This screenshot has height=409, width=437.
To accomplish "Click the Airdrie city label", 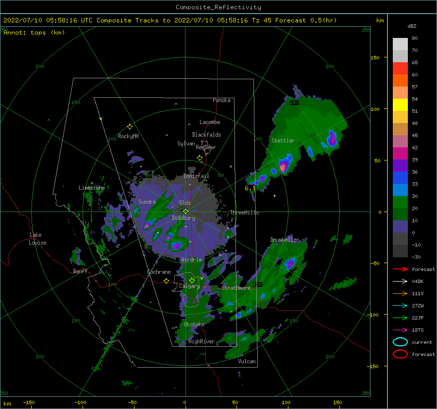I will tap(191, 260).
